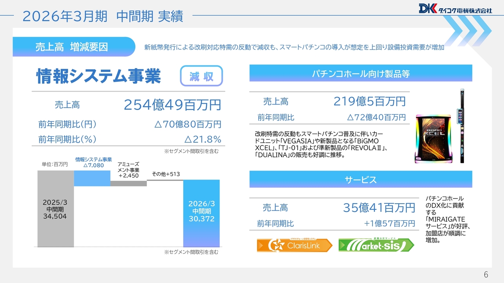
Task: Click the blue 2026/3 中間期 bar
Action: [x=201, y=213]
